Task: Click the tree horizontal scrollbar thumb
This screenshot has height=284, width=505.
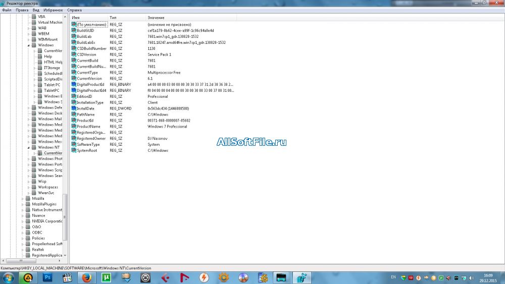Action: pos(21,260)
